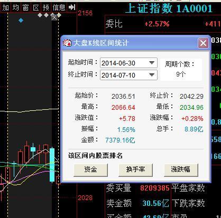
Task: Click the 卖金额 value 30.56亿
Action: click(x=155, y=203)
